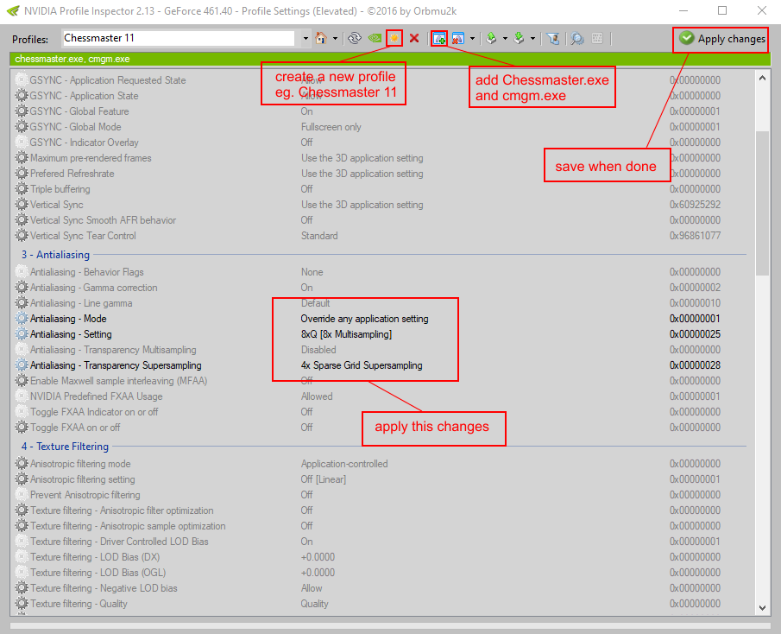Select 'Maximum pre-rendered frames' setting
Image resolution: width=781 pixels, height=634 pixels.
[x=91, y=158]
